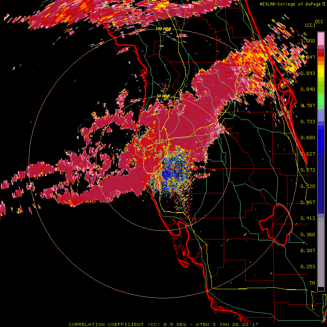Pick the light pink top color bar segment

321,39
